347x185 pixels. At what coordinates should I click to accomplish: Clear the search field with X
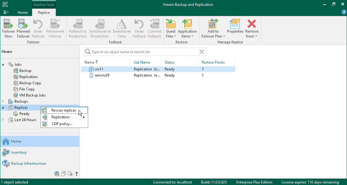202,52
